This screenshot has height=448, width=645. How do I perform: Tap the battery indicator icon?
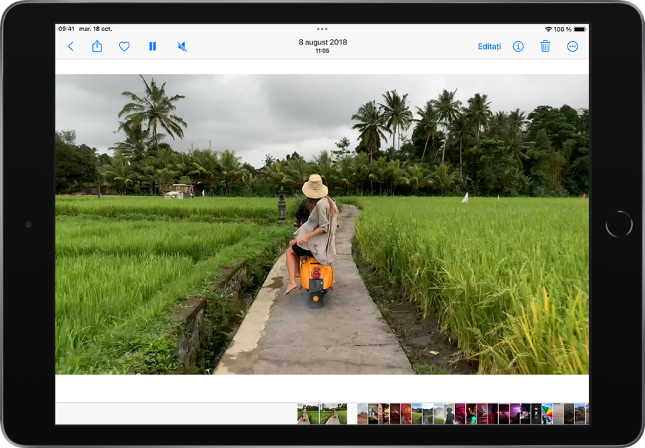(x=579, y=29)
